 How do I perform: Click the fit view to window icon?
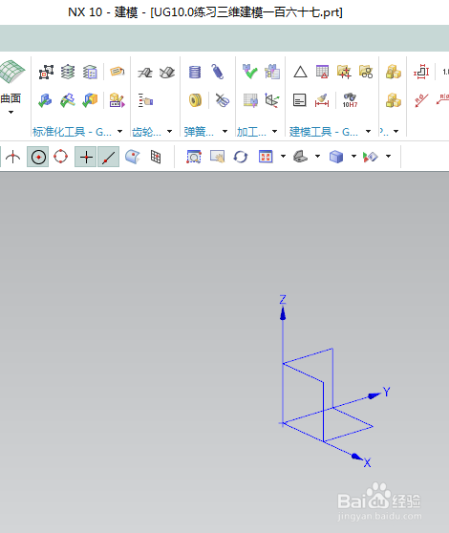[266, 157]
